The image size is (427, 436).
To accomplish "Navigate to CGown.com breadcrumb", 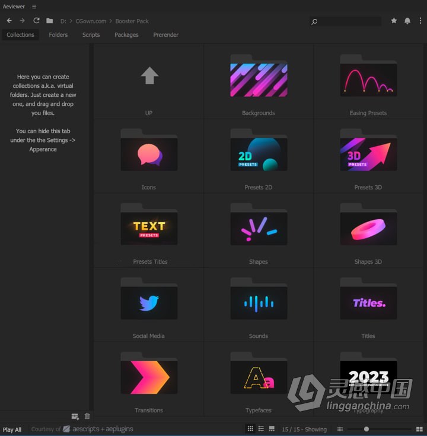I will pos(91,21).
